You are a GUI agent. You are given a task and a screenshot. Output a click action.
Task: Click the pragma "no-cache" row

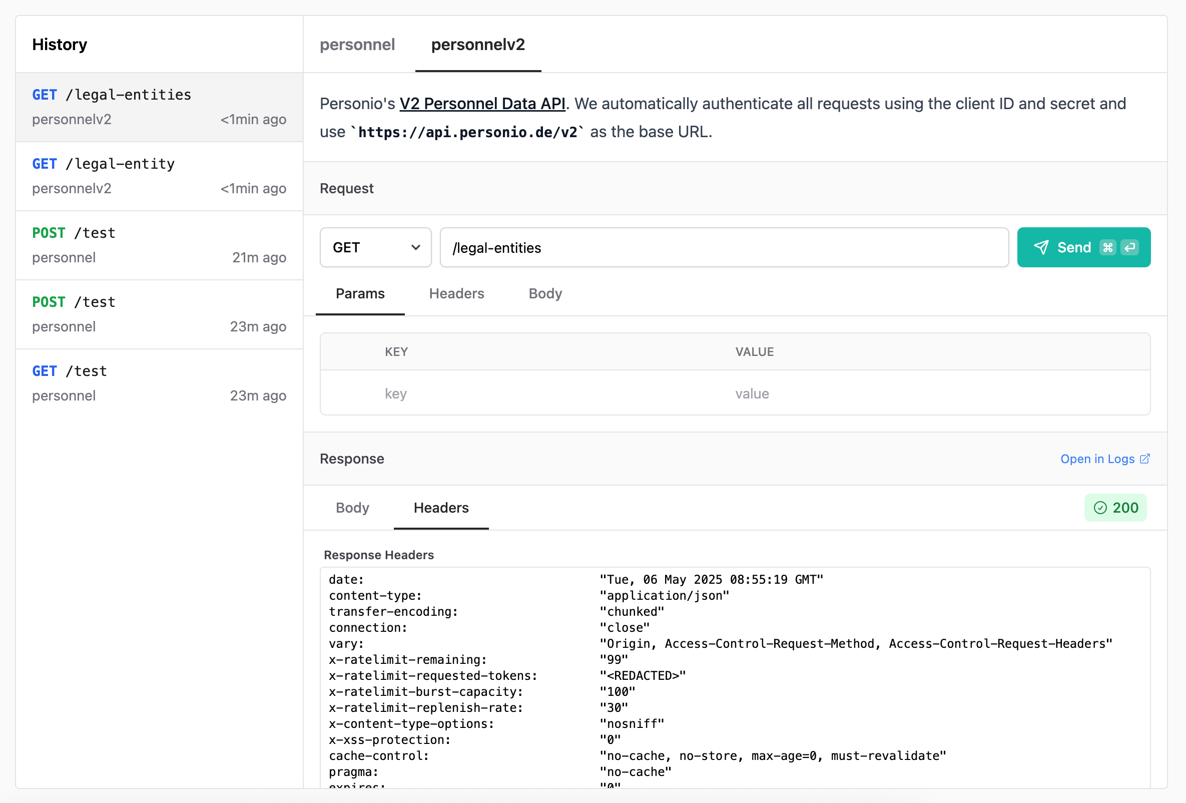pyautogui.click(x=500, y=772)
